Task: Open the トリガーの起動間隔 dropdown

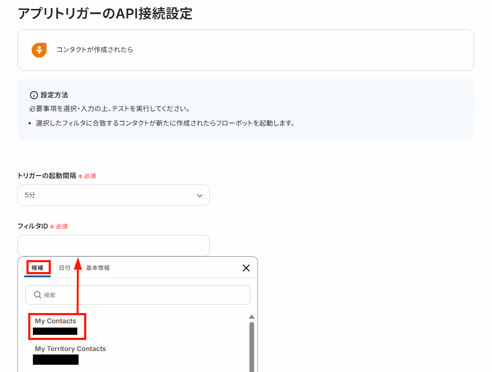Action: pos(114,195)
